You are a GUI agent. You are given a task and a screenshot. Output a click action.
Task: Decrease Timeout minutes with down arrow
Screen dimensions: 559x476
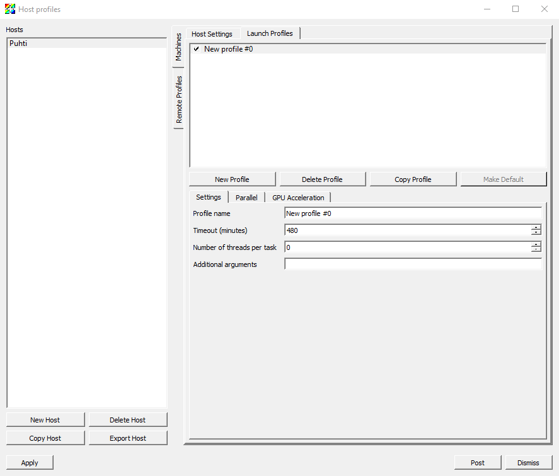point(536,234)
